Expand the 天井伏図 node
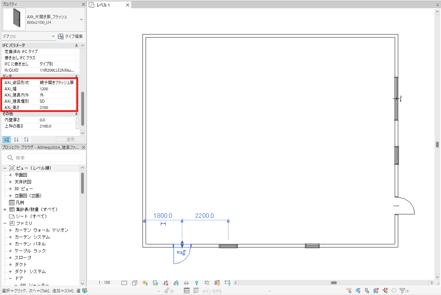The image size is (441, 295). [x=10, y=182]
